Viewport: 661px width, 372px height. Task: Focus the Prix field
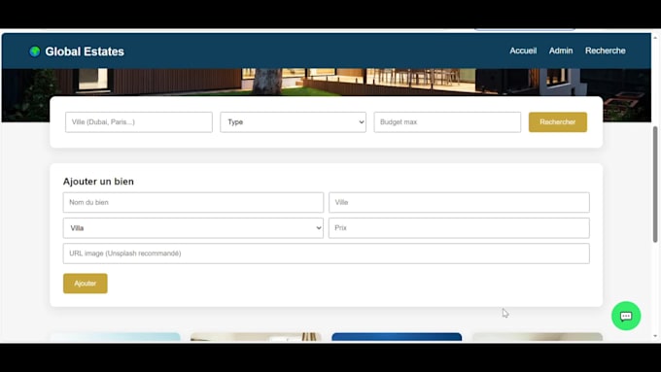point(459,228)
